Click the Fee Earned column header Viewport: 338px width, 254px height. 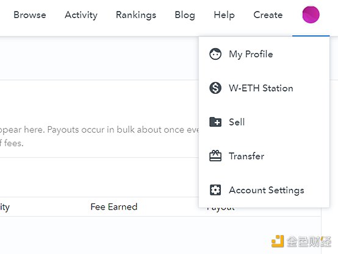[x=114, y=207]
